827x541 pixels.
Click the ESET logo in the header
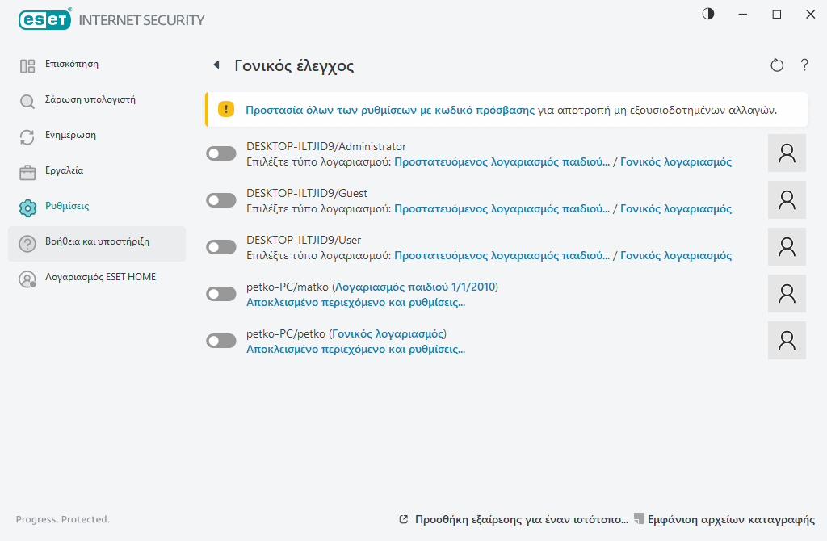pyautogui.click(x=44, y=19)
